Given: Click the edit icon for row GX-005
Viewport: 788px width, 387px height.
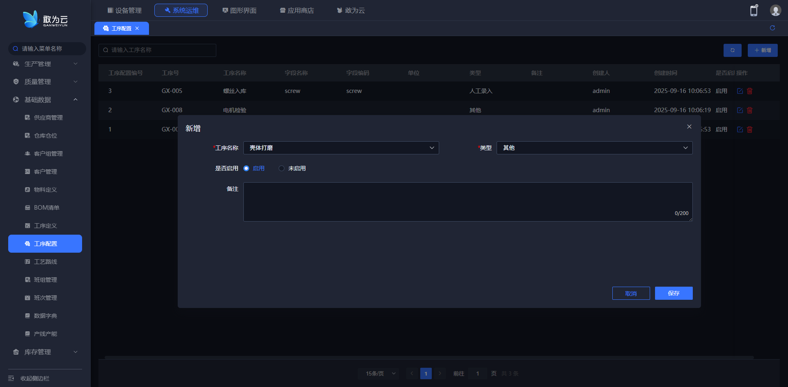Looking at the screenshot, I should [x=740, y=91].
